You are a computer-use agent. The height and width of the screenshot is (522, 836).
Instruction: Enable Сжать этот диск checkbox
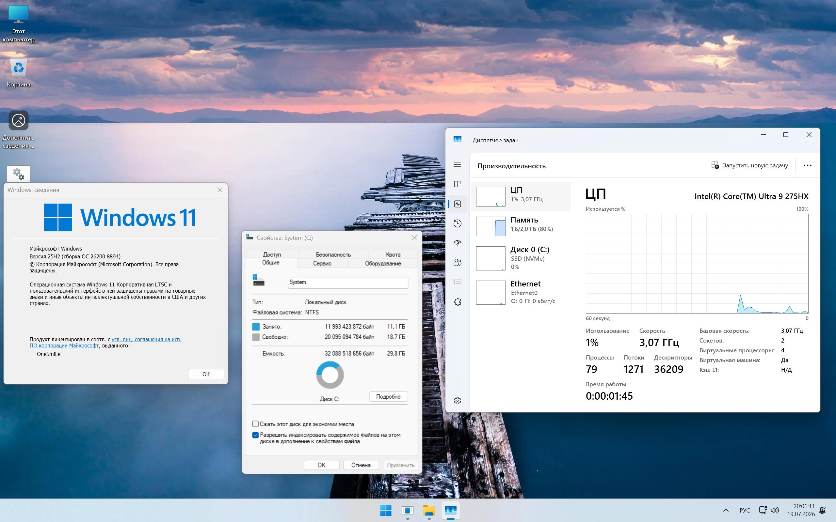pos(255,424)
